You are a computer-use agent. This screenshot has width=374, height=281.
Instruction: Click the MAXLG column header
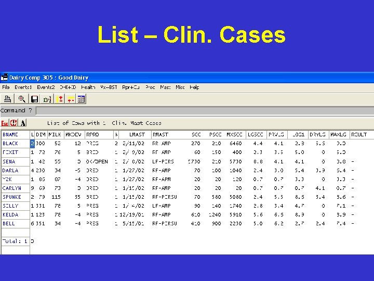[x=339, y=135]
